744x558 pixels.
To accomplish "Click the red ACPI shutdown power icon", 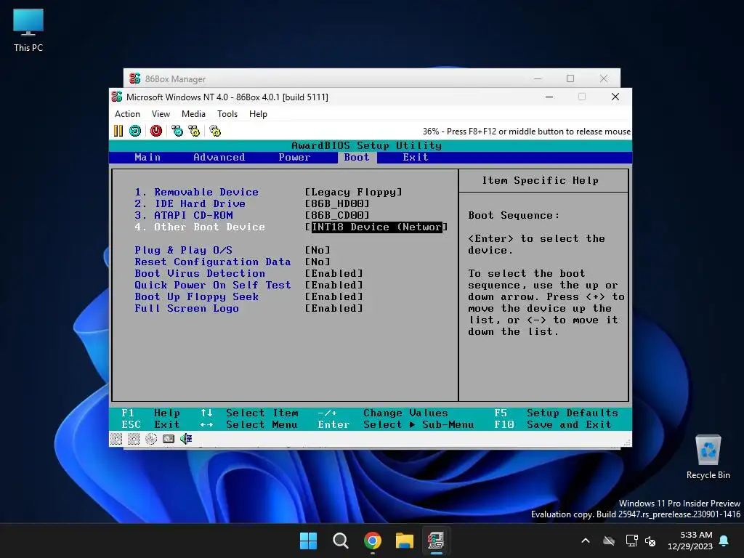I will pyautogui.click(x=156, y=131).
